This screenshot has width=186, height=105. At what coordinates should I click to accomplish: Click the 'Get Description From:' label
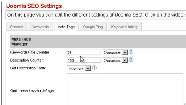tap(28, 68)
